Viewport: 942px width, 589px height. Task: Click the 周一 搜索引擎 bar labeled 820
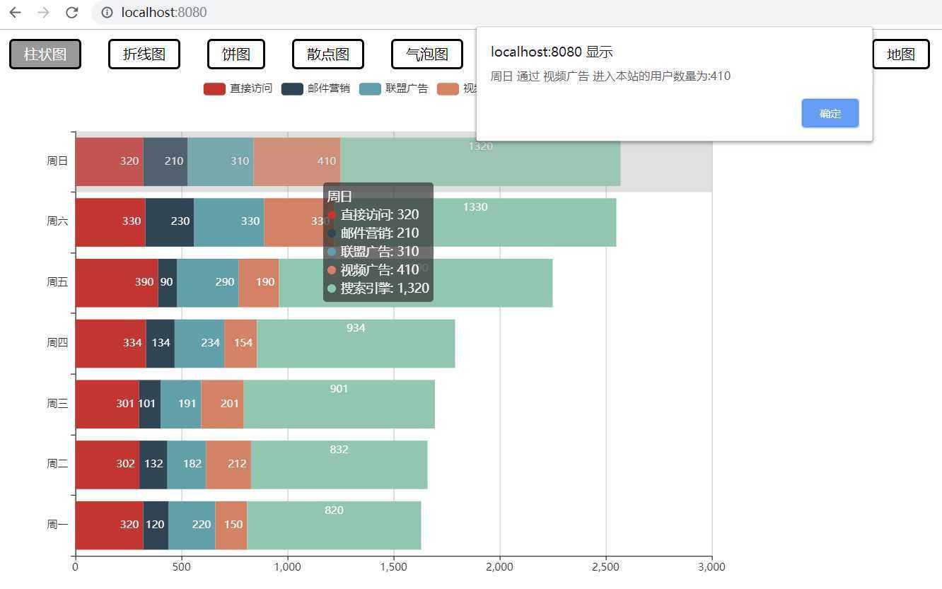[335, 525]
